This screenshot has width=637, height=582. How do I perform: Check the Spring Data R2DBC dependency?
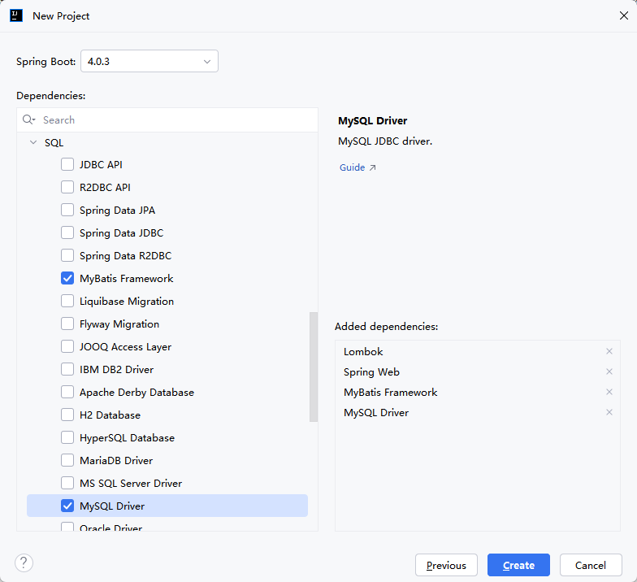[x=67, y=255]
